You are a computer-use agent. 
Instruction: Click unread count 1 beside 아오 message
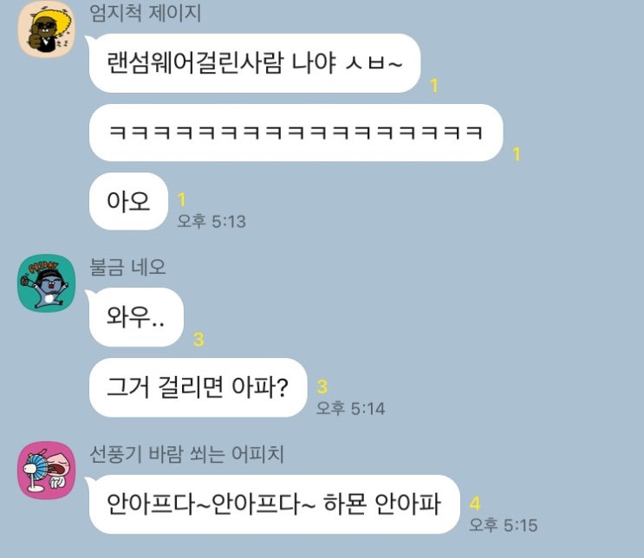coord(181,199)
